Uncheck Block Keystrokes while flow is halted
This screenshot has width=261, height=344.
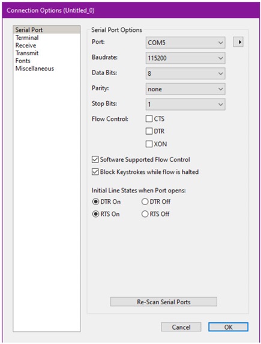pyautogui.click(x=95, y=172)
